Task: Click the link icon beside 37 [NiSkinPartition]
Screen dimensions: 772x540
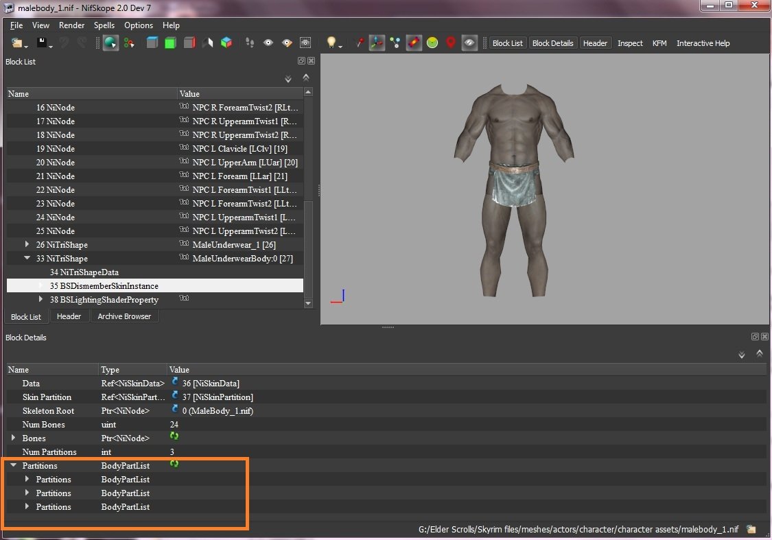Action: (x=175, y=395)
